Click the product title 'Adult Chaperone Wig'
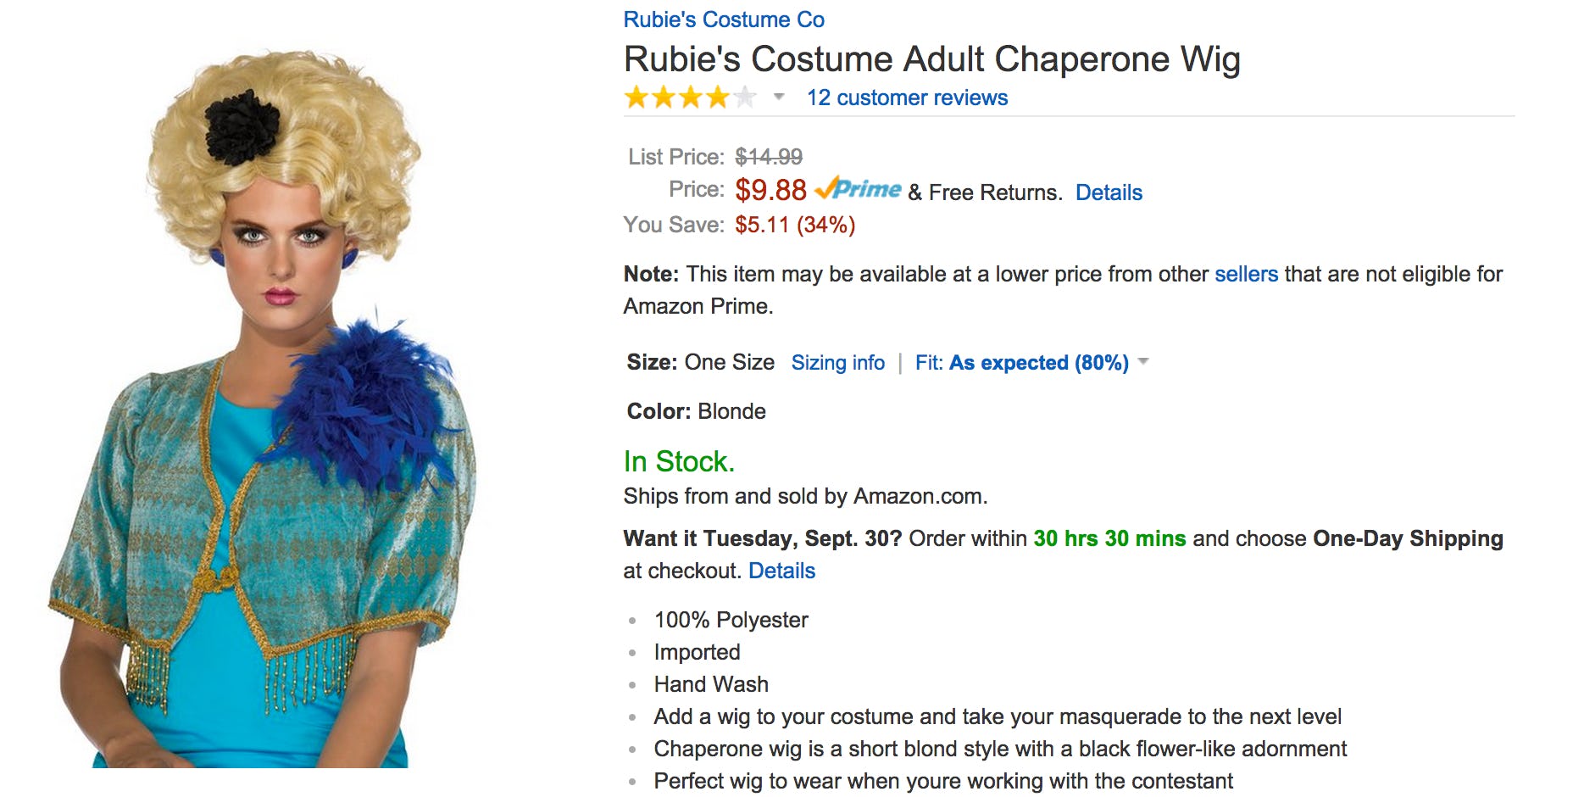1573x797 pixels. click(x=931, y=59)
